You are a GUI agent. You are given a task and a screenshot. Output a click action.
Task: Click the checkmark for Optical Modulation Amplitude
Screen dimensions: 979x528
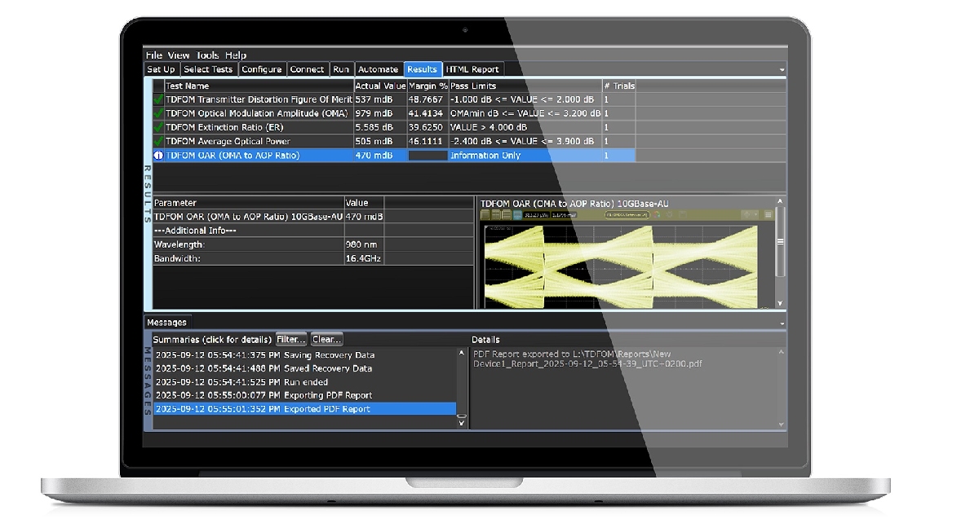158,114
